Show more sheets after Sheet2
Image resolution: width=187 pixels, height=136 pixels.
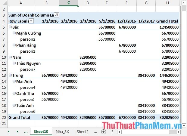95,132
